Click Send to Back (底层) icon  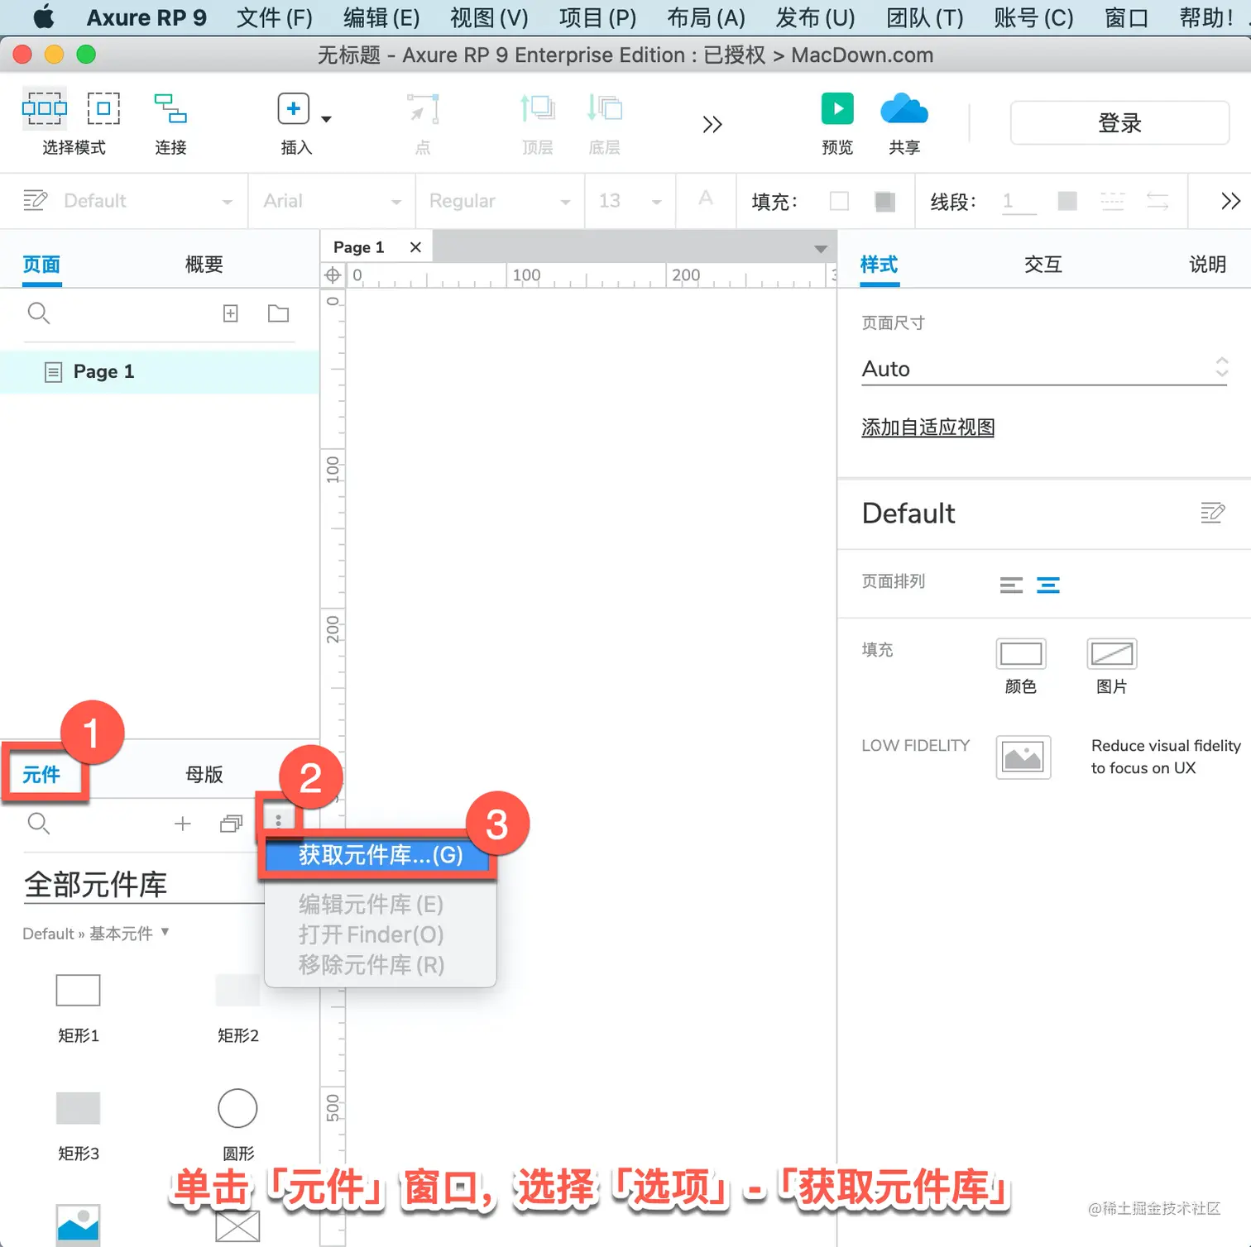(604, 108)
